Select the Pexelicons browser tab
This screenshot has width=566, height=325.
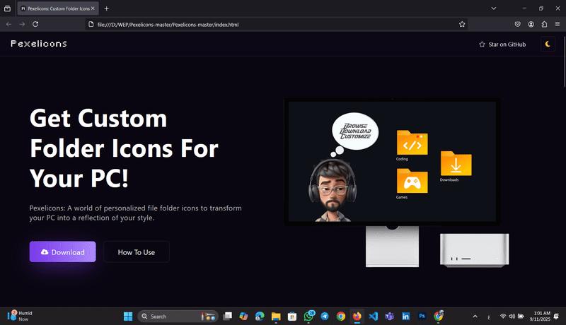54,8
